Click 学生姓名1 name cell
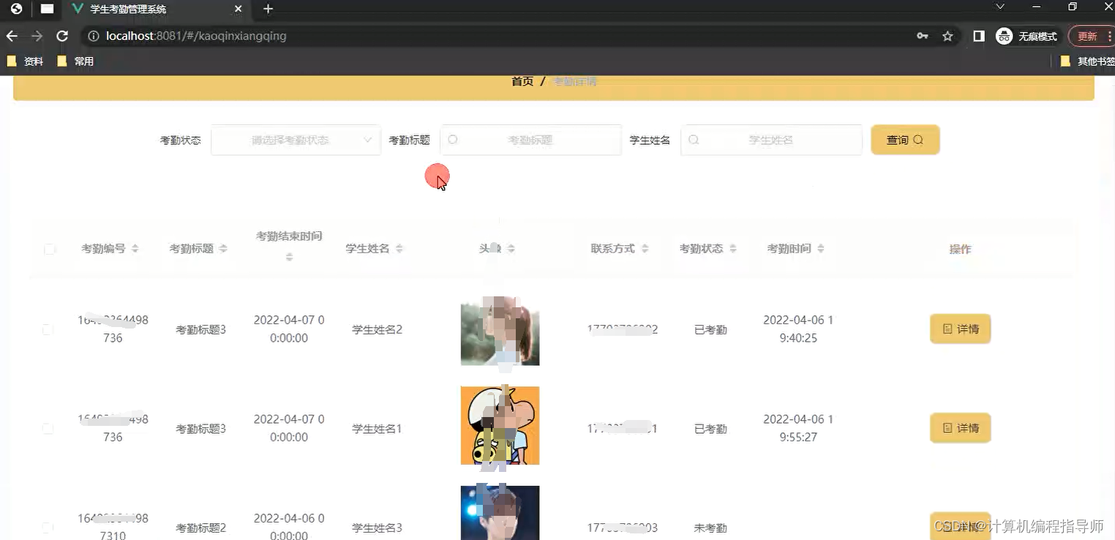The width and height of the screenshot is (1115, 540). [x=378, y=428]
